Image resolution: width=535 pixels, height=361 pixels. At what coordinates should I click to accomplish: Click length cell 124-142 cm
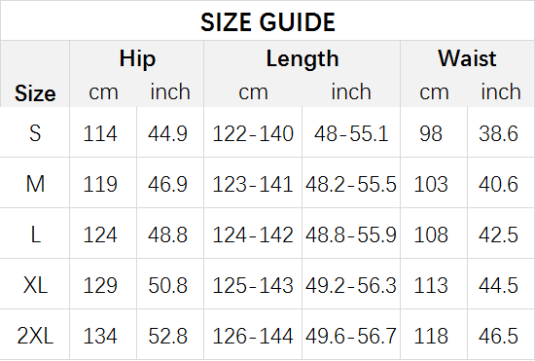(253, 235)
